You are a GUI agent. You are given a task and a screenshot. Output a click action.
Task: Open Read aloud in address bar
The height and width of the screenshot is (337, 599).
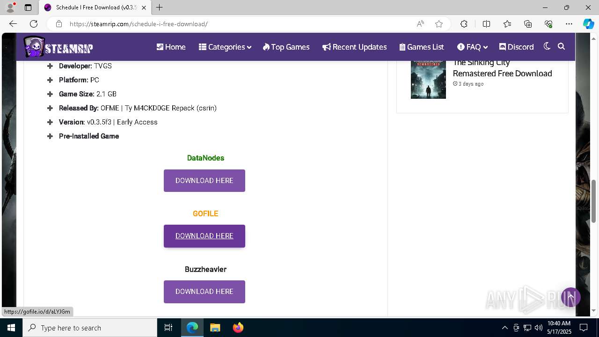(x=420, y=24)
